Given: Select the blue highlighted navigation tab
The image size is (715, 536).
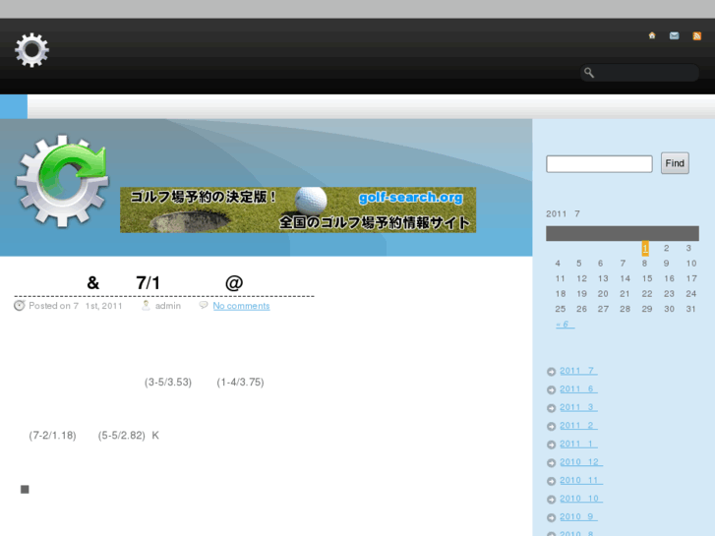Looking at the screenshot, I should (x=14, y=107).
